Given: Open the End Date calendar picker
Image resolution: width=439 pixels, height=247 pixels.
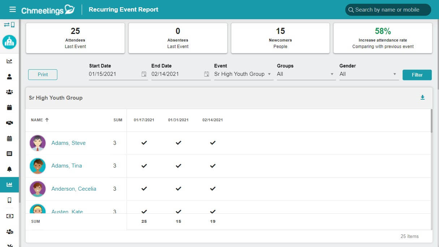Looking at the screenshot, I should (206, 74).
